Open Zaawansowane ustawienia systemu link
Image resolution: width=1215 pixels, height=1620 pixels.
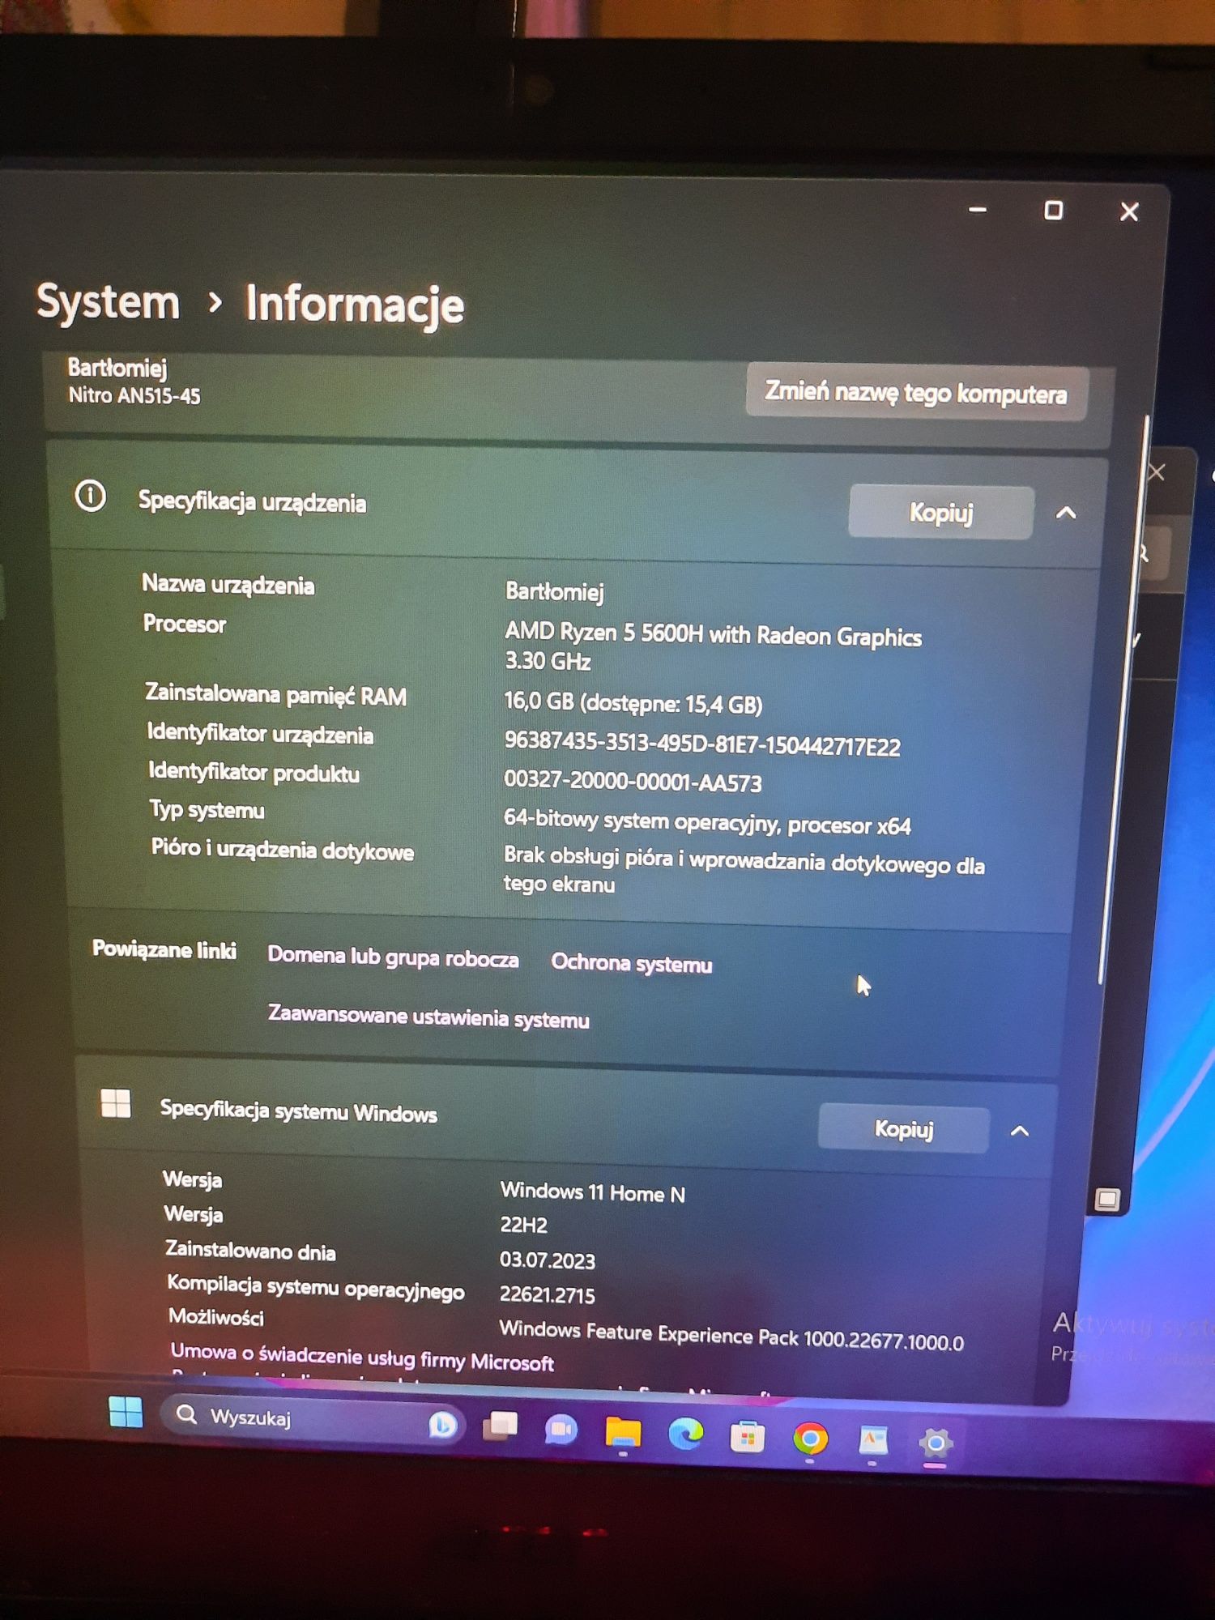pos(428,1017)
